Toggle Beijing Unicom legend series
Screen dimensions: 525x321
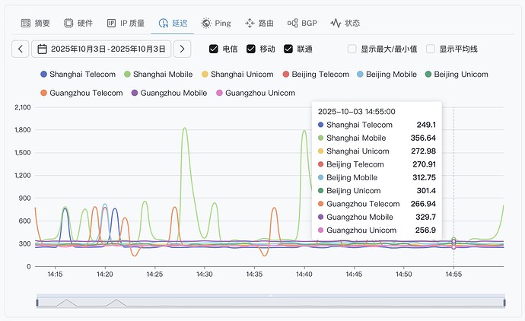pyautogui.click(x=457, y=75)
